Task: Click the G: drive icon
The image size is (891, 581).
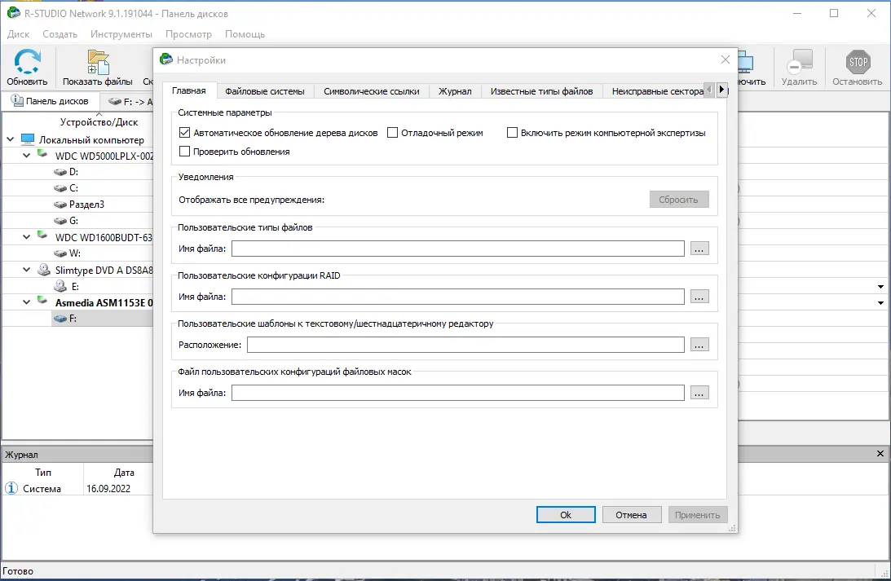Action: [x=60, y=220]
